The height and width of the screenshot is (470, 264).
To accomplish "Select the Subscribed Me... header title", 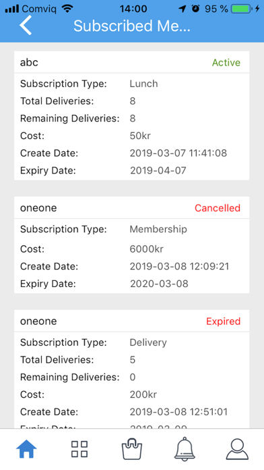I will pos(132,26).
